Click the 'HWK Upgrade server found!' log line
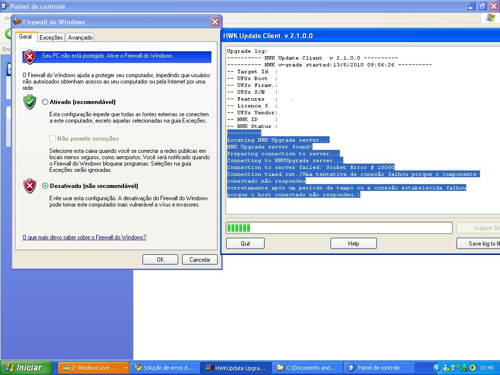Viewport: 500px width, 375px height. point(270,146)
